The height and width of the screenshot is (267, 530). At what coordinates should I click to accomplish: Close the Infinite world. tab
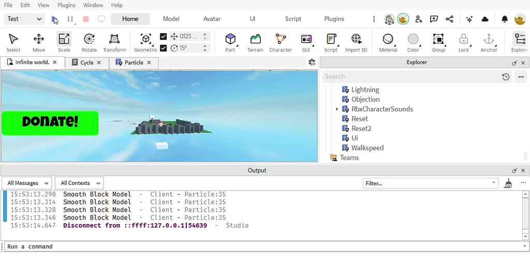point(55,62)
